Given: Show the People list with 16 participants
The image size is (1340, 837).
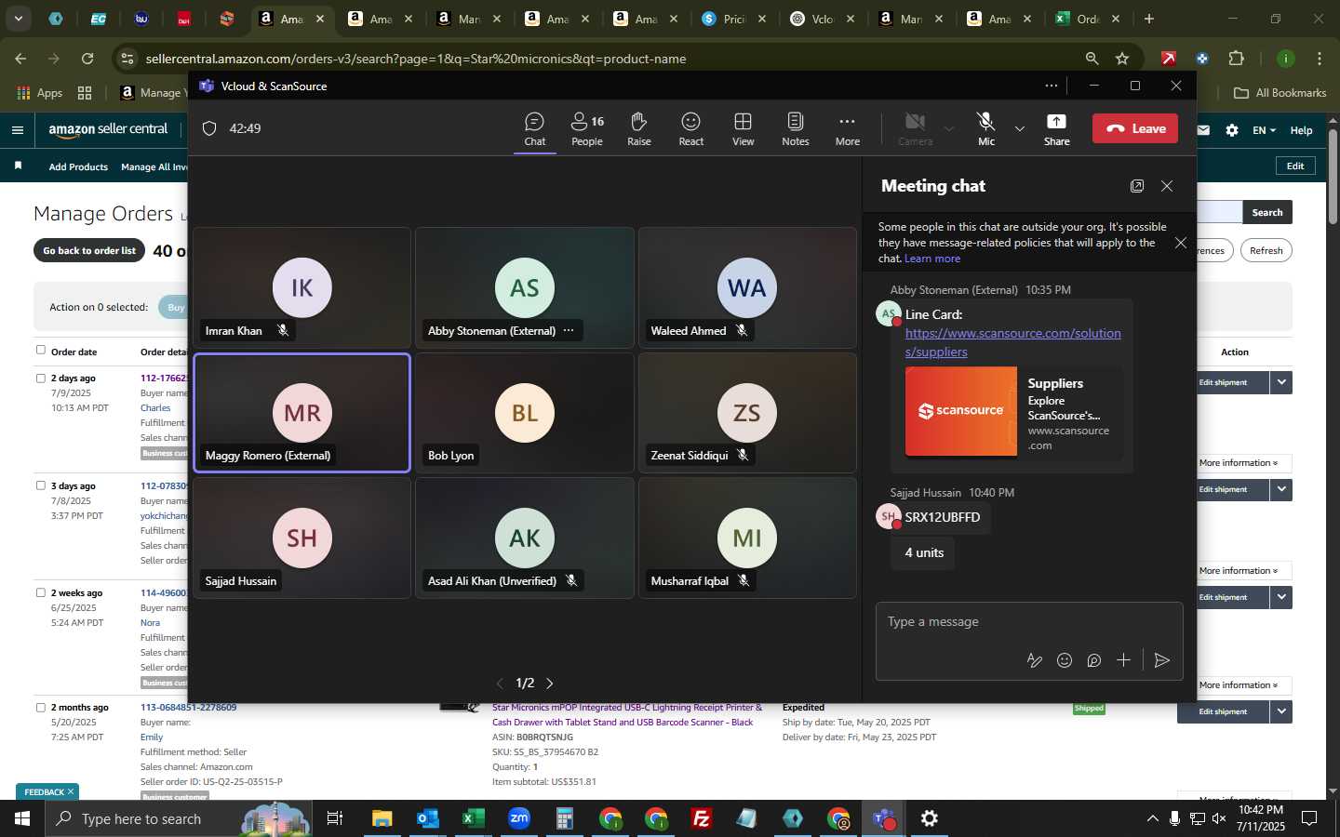Looking at the screenshot, I should coord(587,129).
